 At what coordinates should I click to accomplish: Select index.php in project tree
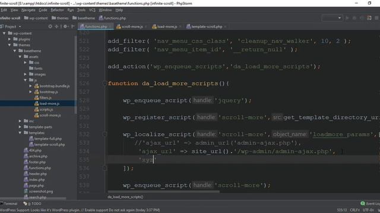pyautogui.click(x=34, y=180)
